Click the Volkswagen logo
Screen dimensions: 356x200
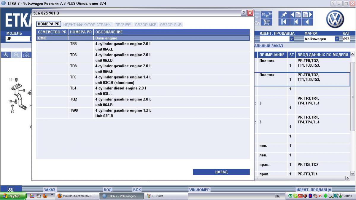(335, 19)
